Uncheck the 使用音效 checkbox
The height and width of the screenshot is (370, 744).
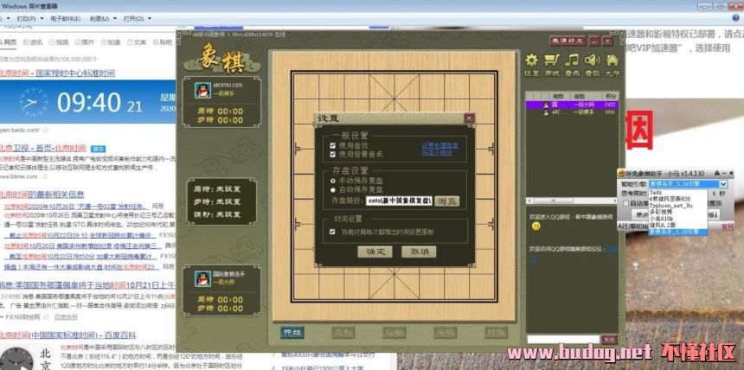click(x=333, y=146)
